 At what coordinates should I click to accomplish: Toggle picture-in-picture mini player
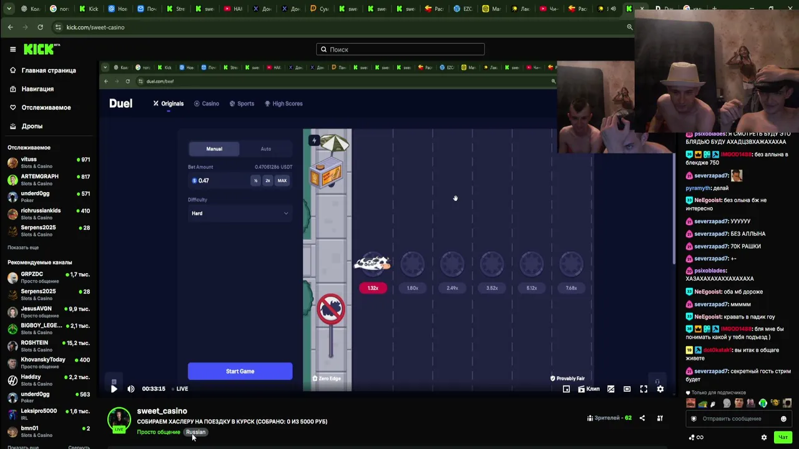566,389
